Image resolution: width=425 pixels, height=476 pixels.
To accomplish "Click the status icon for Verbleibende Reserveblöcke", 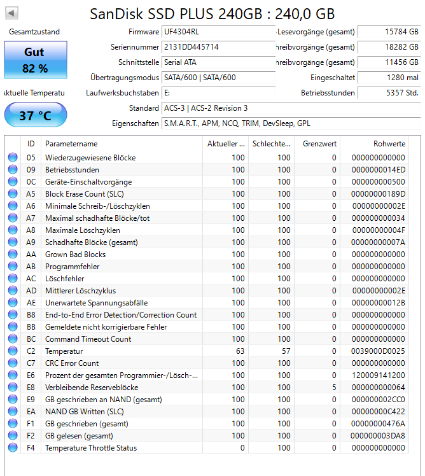I will tap(13, 387).
